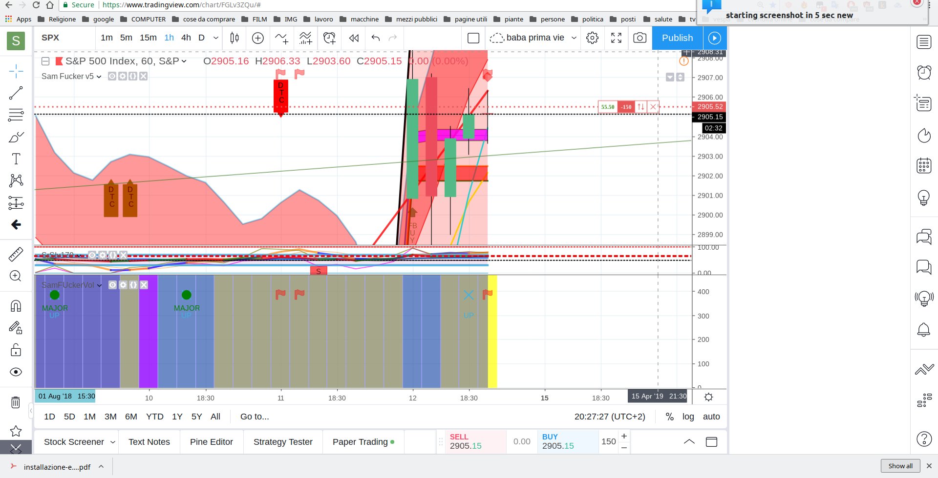Open the indicators menu icon
Image resolution: width=938 pixels, height=478 pixels.
coord(281,38)
